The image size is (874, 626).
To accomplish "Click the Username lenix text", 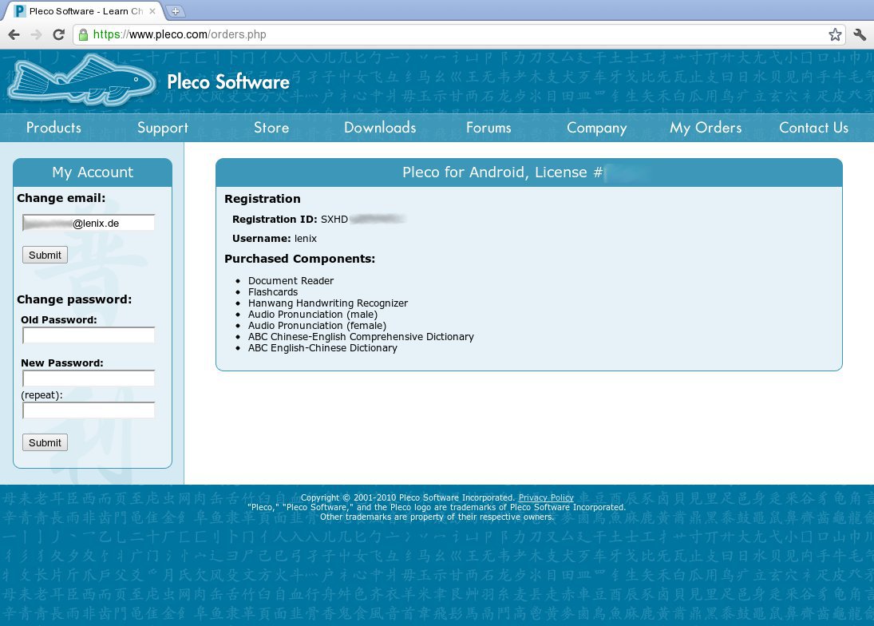I will point(275,239).
